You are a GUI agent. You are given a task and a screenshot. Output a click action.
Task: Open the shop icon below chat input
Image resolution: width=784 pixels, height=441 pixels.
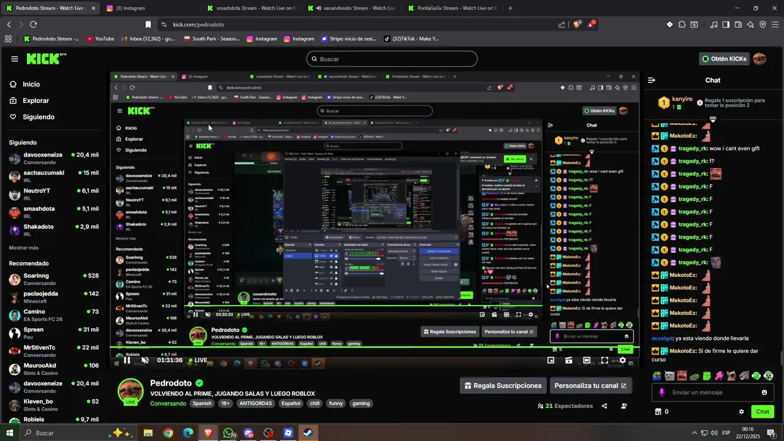click(658, 412)
